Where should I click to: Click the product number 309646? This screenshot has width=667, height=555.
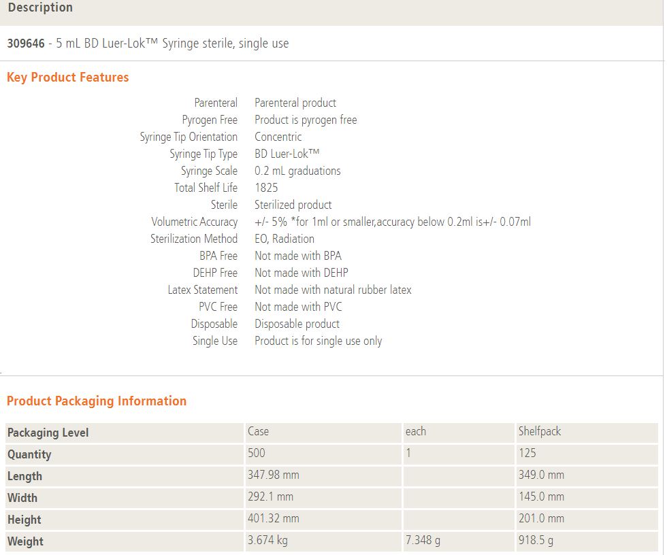tap(26, 44)
